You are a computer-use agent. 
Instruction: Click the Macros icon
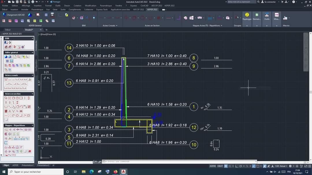(285, 18)
